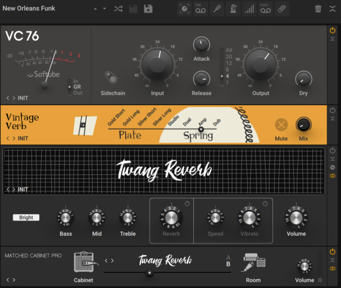Toggle the VC 76 power button
The height and width of the screenshot is (288, 341).
pyautogui.click(x=332, y=31)
